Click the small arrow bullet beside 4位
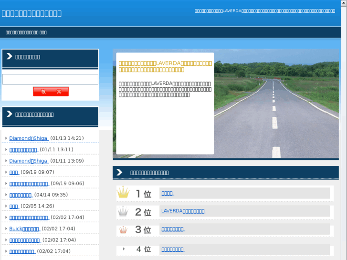Screen dimensions: 347x260 pos(124,249)
